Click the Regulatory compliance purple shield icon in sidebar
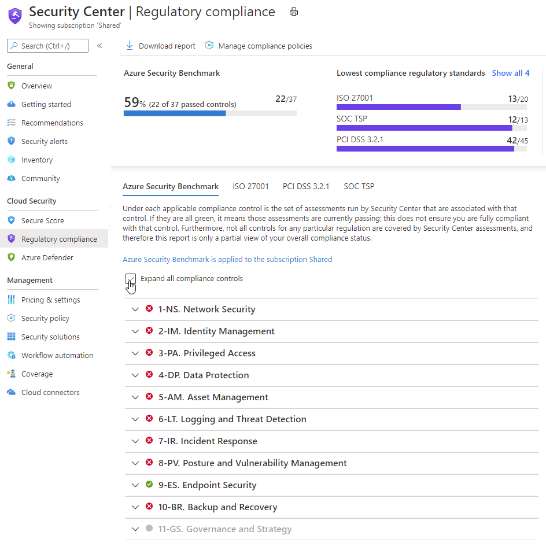Viewport: 546px width, 546px height. pyautogui.click(x=12, y=238)
